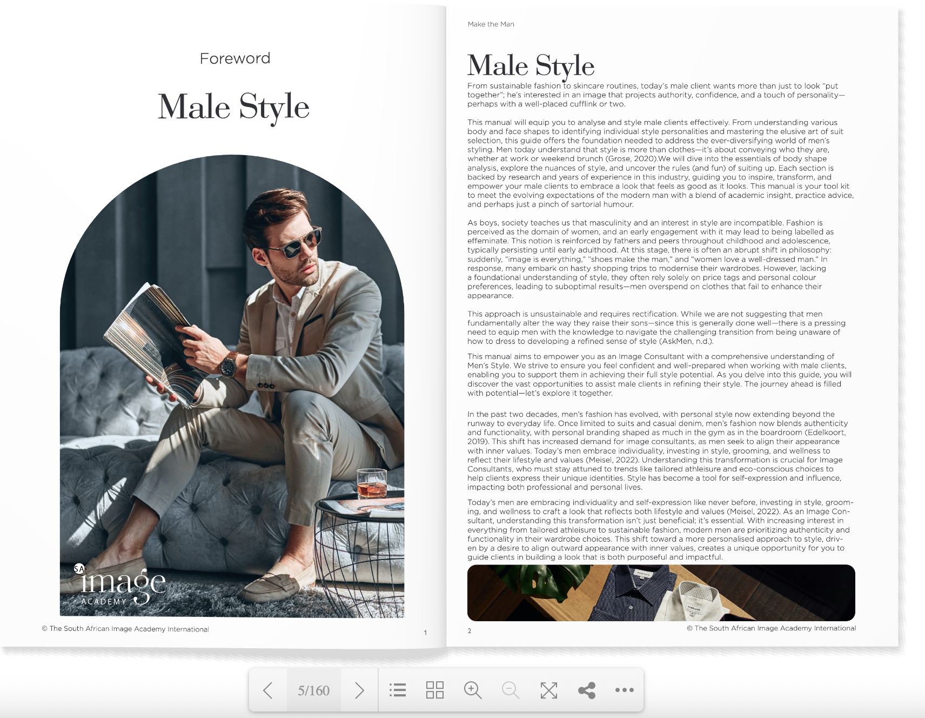This screenshot has width=925, height=718.
Task: Zoom in with the magnifier plus icon
Action: pyautogui.click(x=473, y=690)
